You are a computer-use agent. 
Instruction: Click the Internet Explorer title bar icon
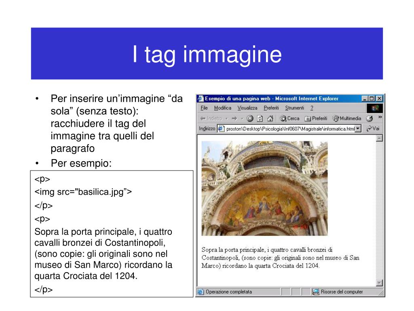click(x=201, y=99)
